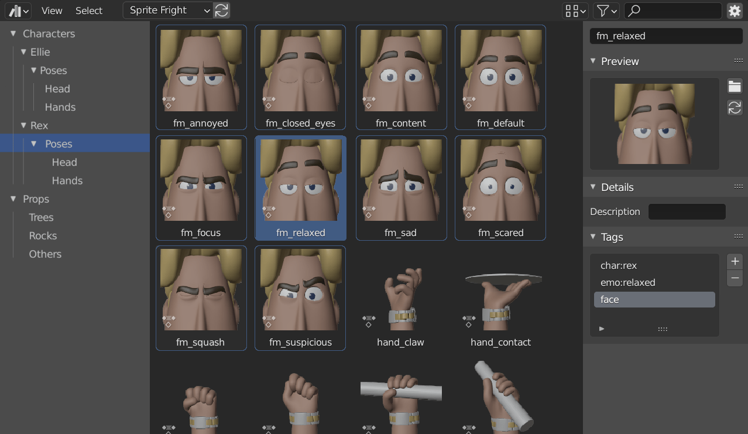Open the Select menu
The image size is (748, 434).
click(x=89, y=11)
